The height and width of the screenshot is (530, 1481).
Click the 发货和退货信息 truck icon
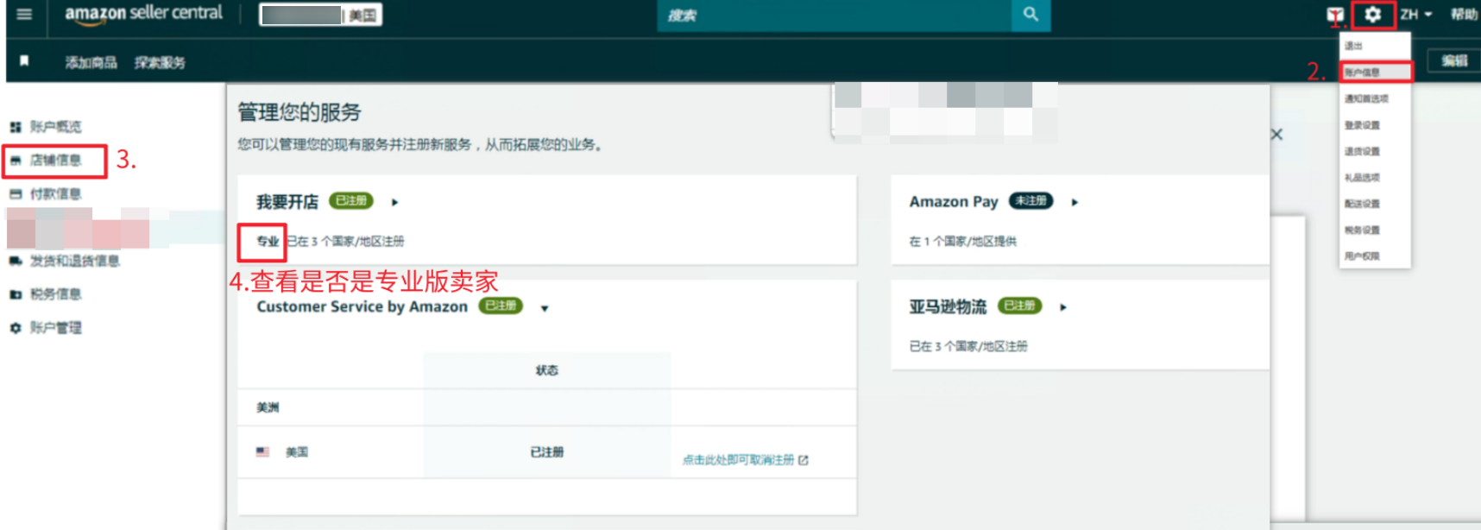(x=16, y=261)
